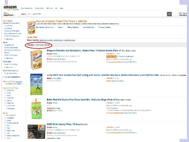The height and width of the screenshot is (142, 189).
Task: Expand See more under Specialty Food Type
Action: [11, 108]
